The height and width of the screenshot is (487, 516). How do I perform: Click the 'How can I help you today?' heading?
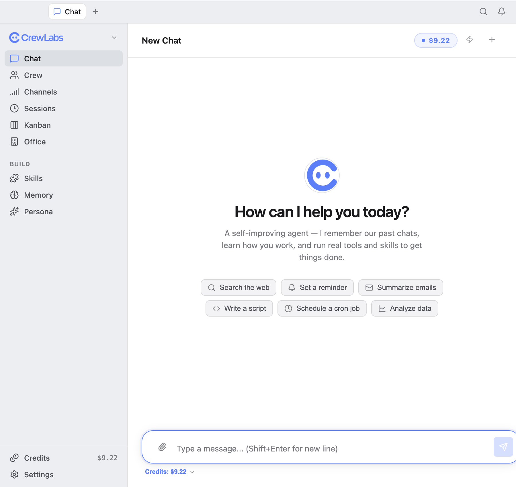click(322, 212)
